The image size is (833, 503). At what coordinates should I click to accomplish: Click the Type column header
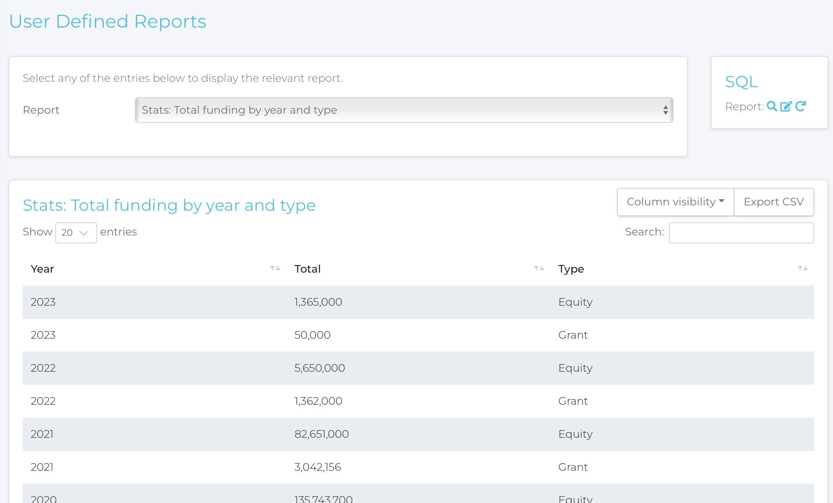click(571, 269)
